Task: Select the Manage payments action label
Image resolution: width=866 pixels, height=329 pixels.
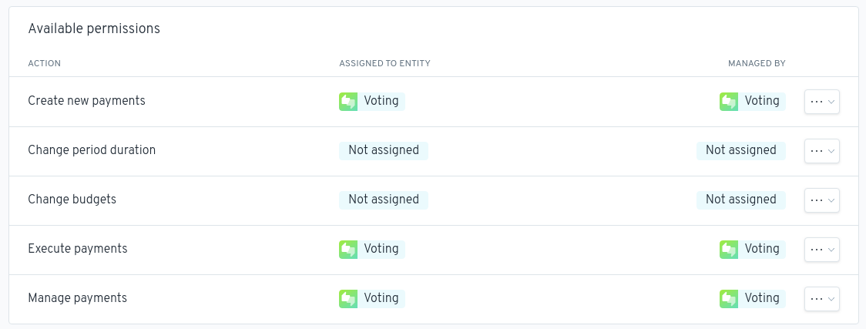Action: point(77,298)
